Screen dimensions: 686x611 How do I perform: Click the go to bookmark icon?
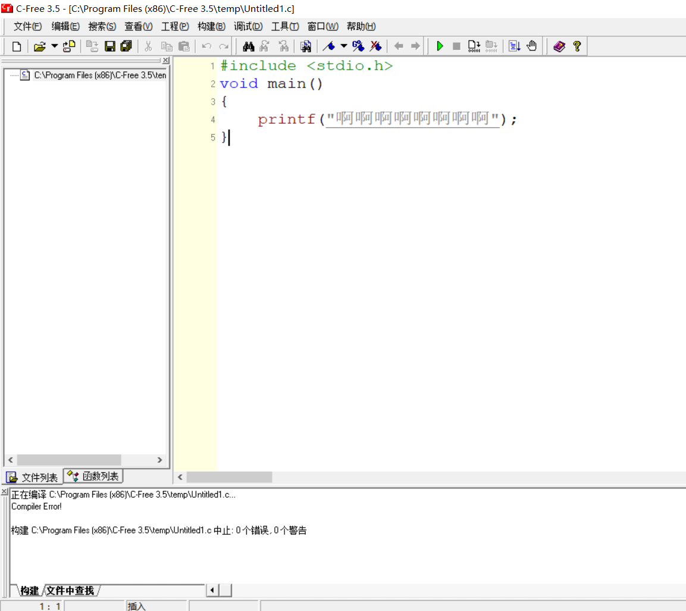click(358, 46)
